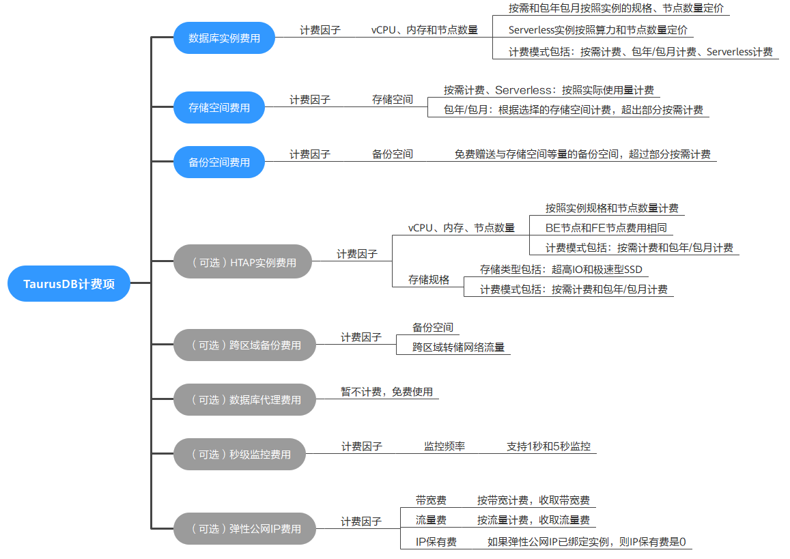Click 按需计费、Serverless：按照实际使用量计费
The height and width of the screenshot is (559, 790).
[x=549, y=90]
